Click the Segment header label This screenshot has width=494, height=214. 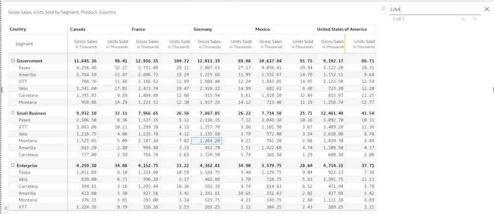[x=24, y=44]
